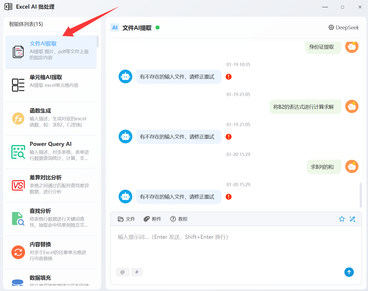Select 单元格AI提取 agent
368x291 pixels.
click(x=51, y=85)
